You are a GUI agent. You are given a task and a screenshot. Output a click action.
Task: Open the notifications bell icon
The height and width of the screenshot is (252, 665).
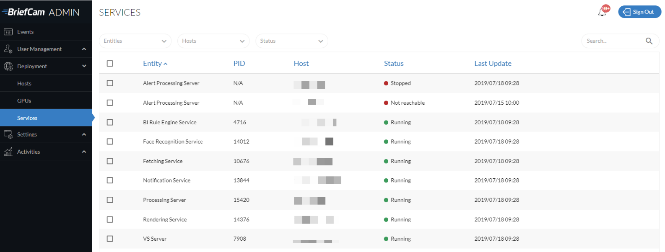(603, 12)
